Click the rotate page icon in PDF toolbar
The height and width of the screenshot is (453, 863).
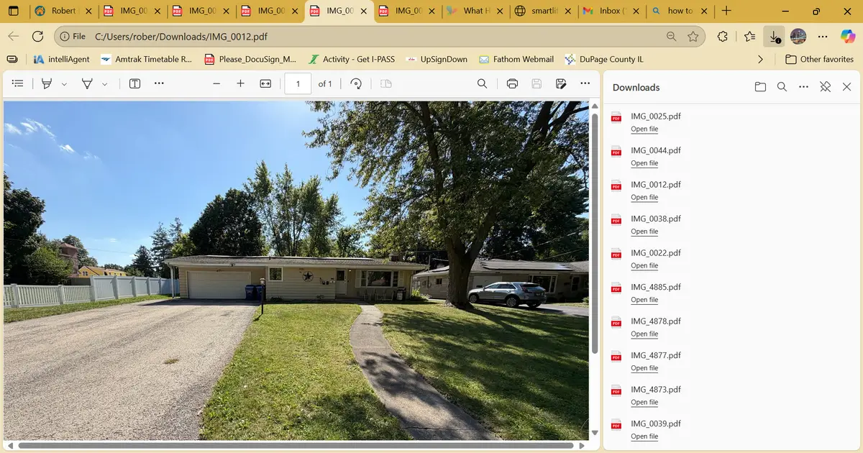(x=355, y=84)
